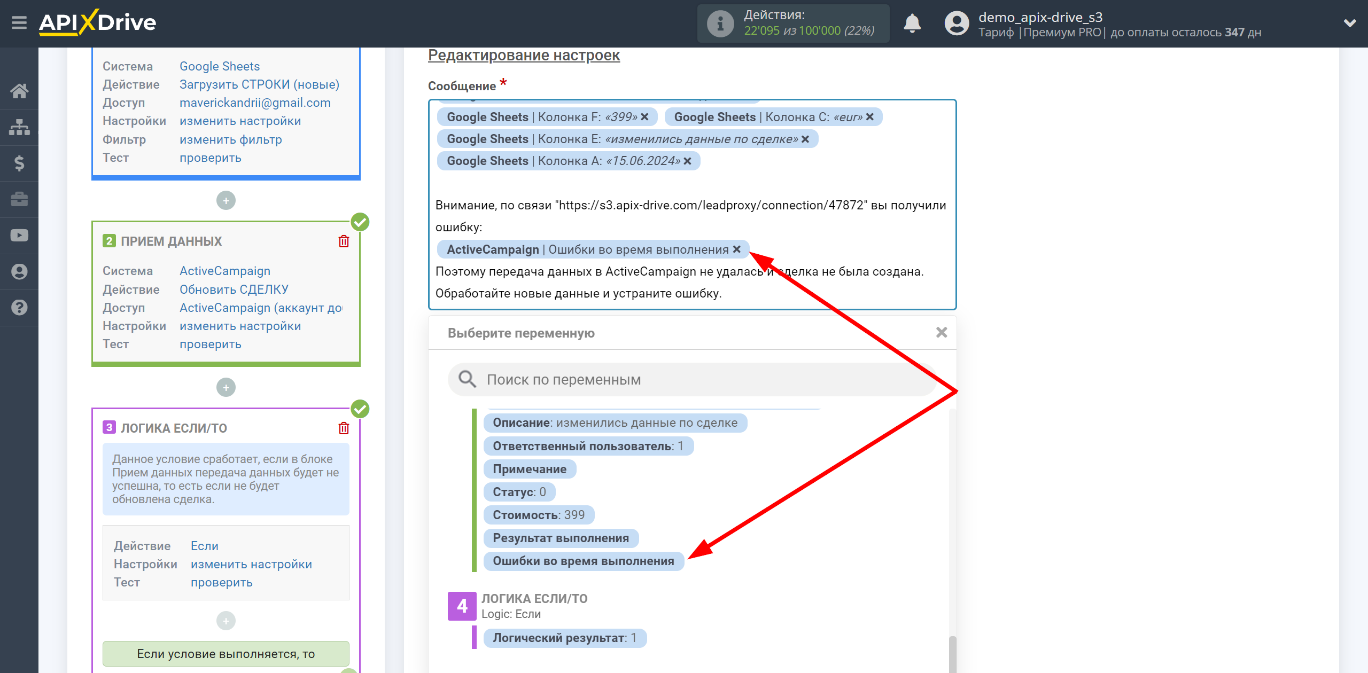Remove Колонка F «399» tag
Image resolution: width=1368 pixels, height=673 pixels.
tap(644, 117)
